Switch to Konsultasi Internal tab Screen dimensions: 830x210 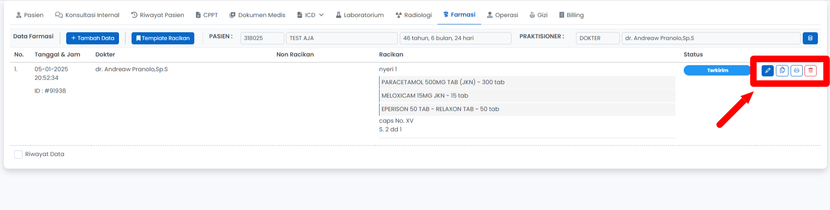click(x=87, y=15)
